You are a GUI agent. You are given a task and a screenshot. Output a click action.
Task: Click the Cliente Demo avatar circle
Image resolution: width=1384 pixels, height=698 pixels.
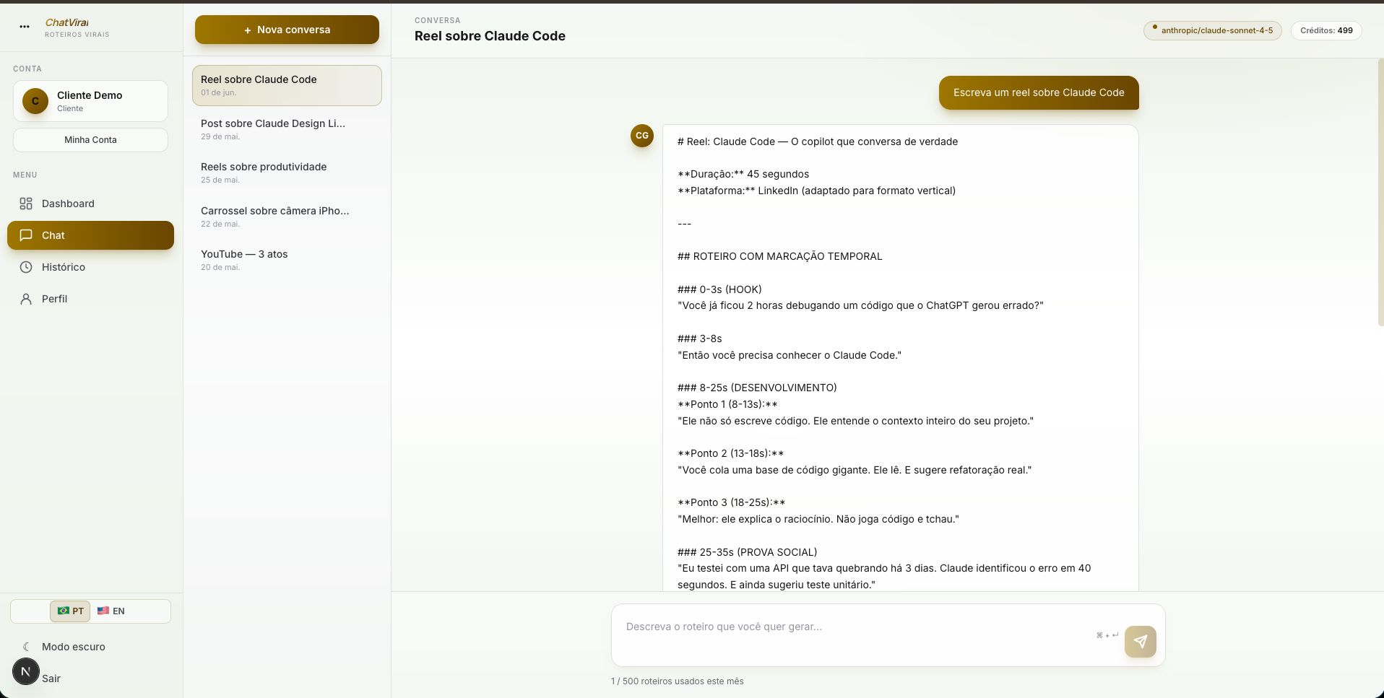(x=35, y=101)
